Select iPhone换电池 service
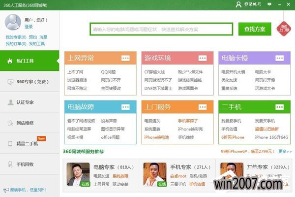 click(x=156, y=137)
